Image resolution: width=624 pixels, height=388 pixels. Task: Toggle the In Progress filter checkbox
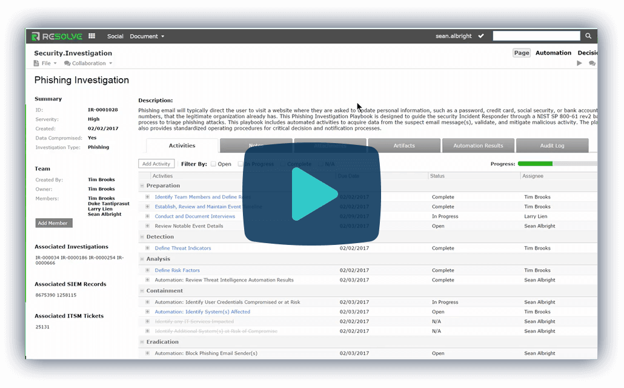[x=241, y=164]
